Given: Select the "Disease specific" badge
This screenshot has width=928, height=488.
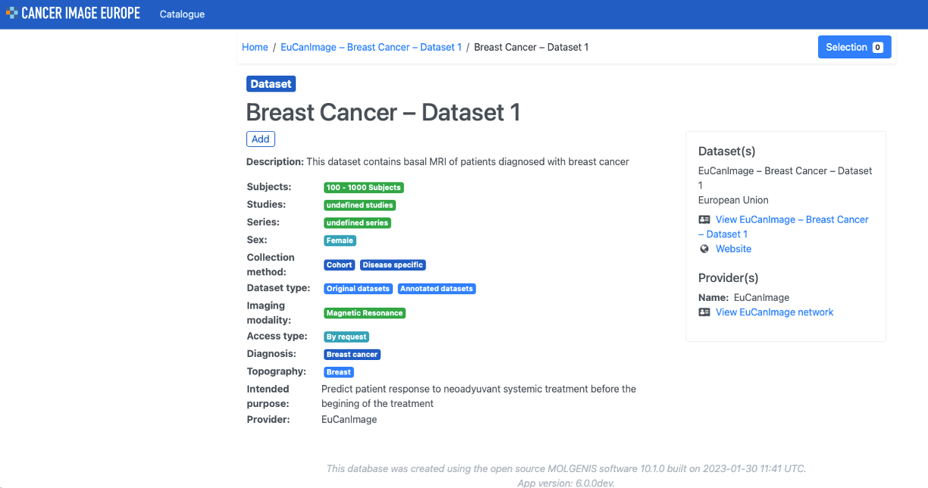Looking at the screenshot, I should click(x=393, y=264).
